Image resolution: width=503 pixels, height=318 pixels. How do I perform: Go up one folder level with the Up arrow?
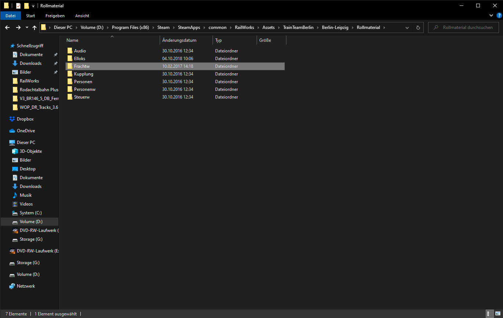[35, 27]
